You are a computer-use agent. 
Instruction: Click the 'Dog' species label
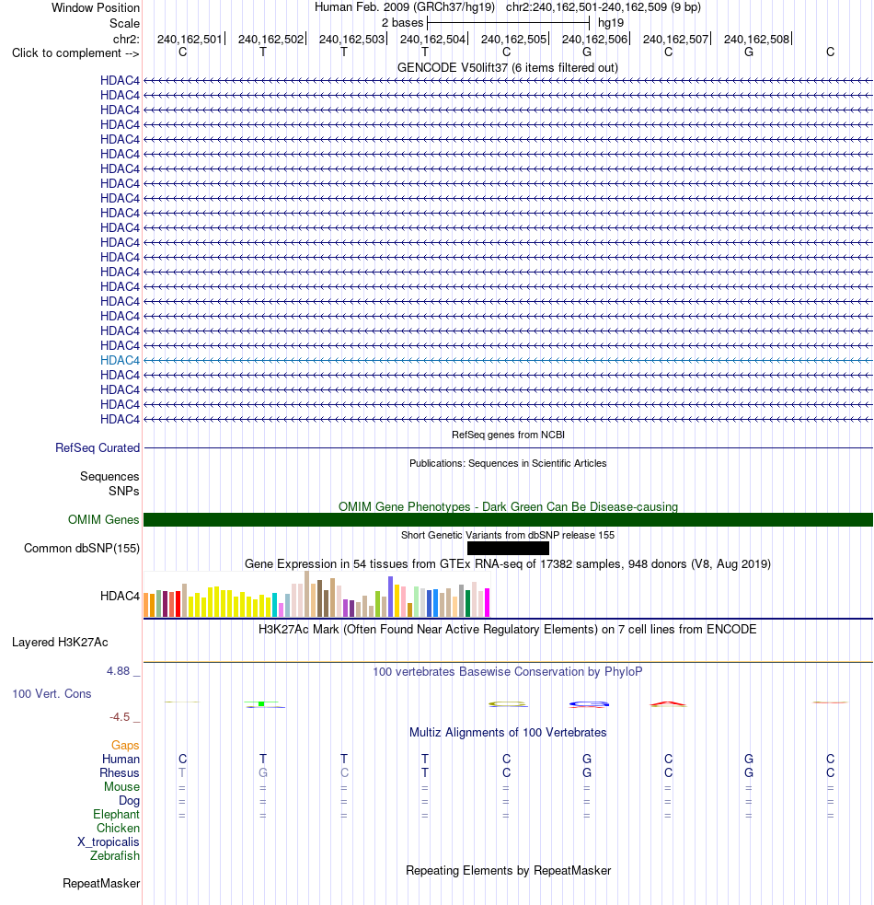pyautogui.click(x=129, y=801)
